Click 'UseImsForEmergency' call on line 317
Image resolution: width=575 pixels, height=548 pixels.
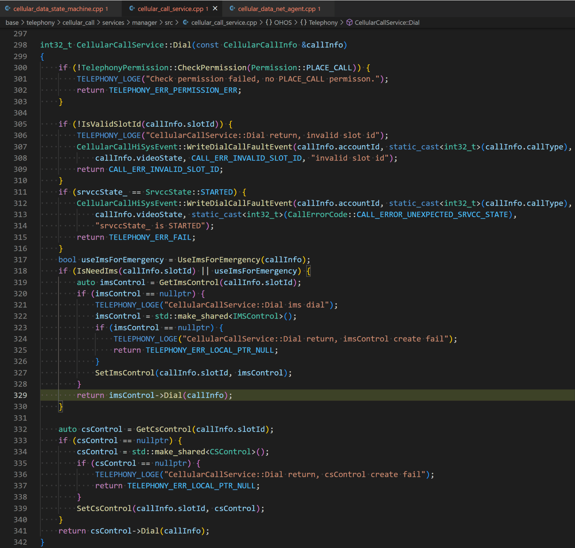pyautogui.click(x=219, y=260)
